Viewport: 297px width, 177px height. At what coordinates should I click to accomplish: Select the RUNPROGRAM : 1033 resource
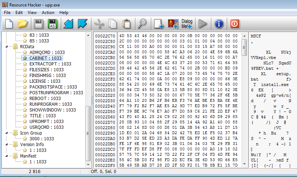click(45, 104)
